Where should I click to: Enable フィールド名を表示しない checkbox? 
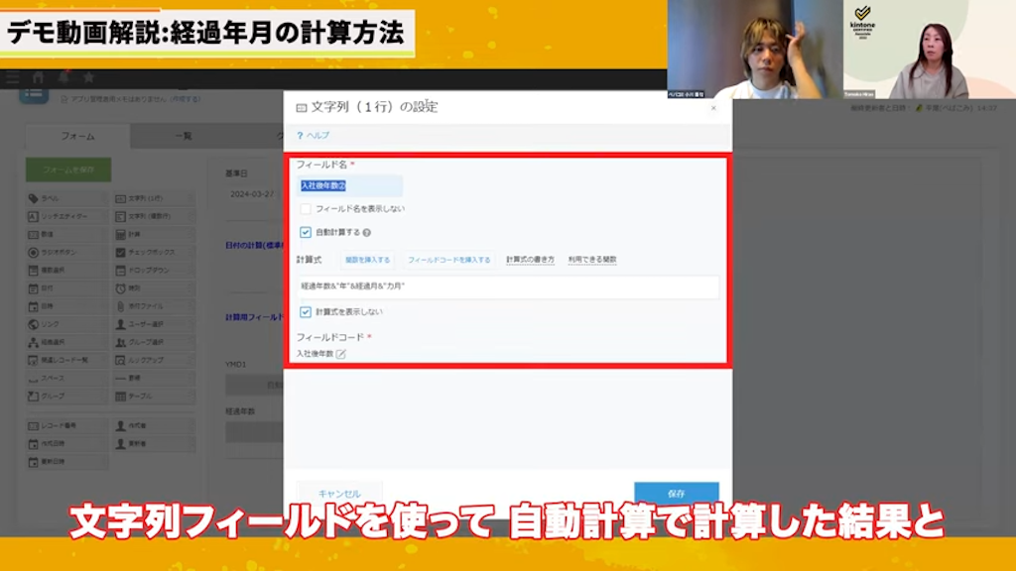tap(306, 208)
